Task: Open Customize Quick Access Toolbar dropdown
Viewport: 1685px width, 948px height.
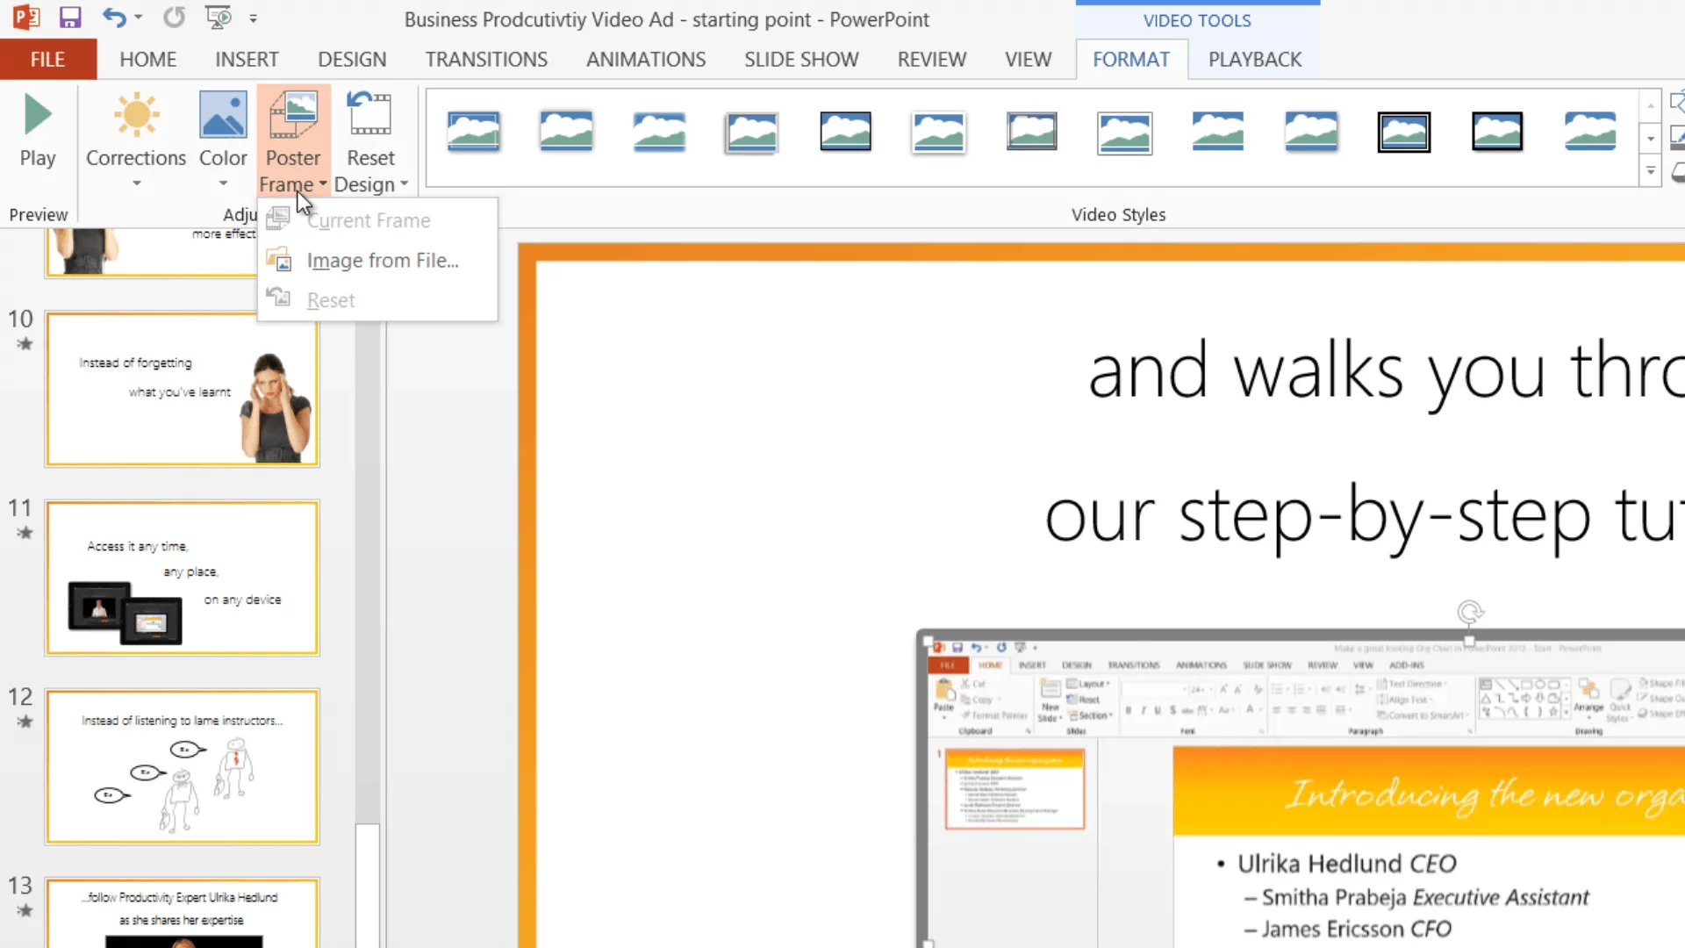Action: (254, 18)
